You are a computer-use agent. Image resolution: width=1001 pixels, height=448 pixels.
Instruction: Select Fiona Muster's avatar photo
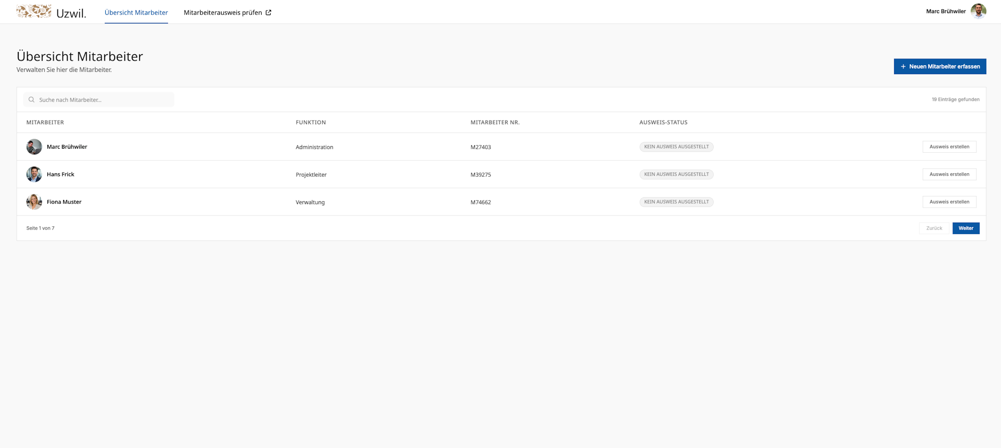point(34,202)
